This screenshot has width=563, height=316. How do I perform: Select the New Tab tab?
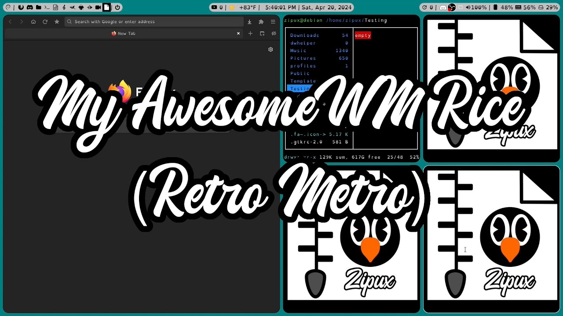click(x=123, y=33)
